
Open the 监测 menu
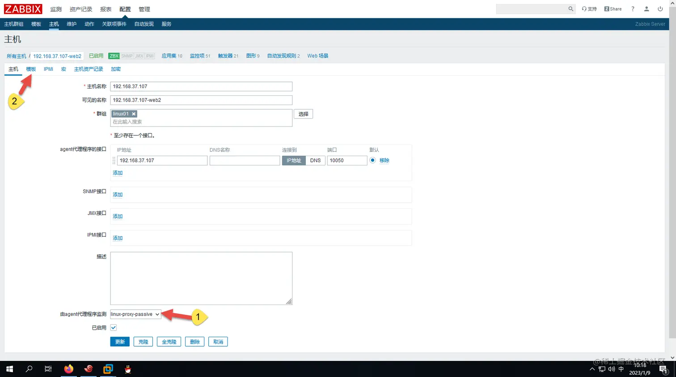56,9
